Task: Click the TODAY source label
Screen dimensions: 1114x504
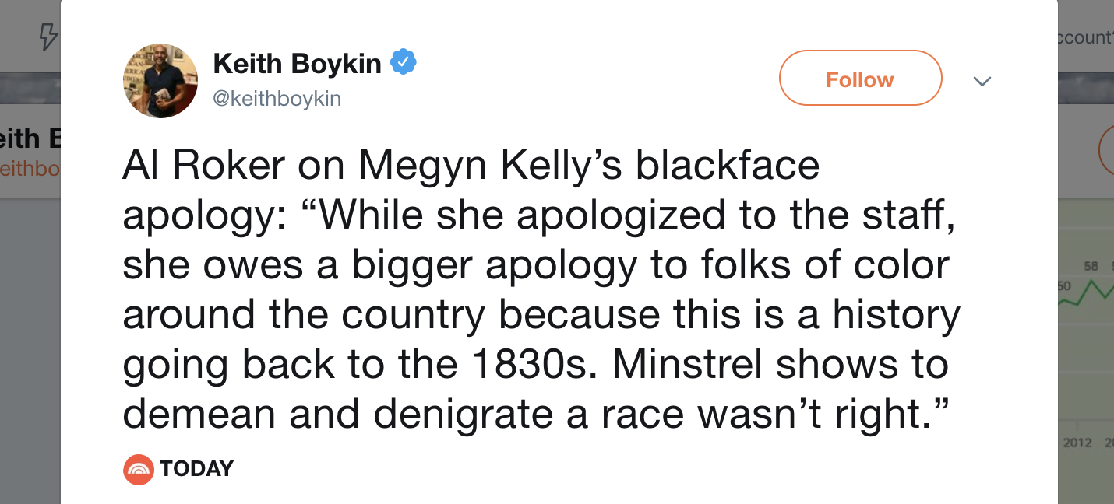Action: [197, 469]
